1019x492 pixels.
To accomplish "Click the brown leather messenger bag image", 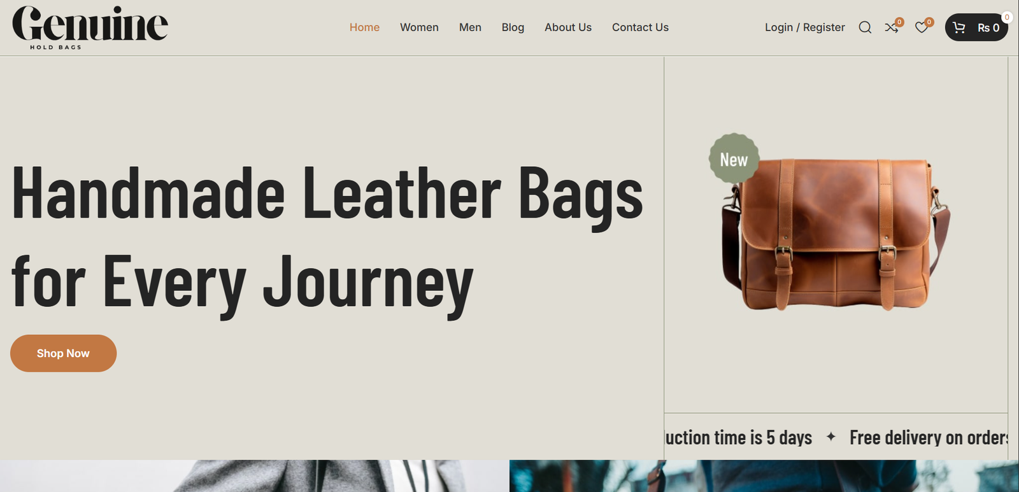I will [836, 234].
